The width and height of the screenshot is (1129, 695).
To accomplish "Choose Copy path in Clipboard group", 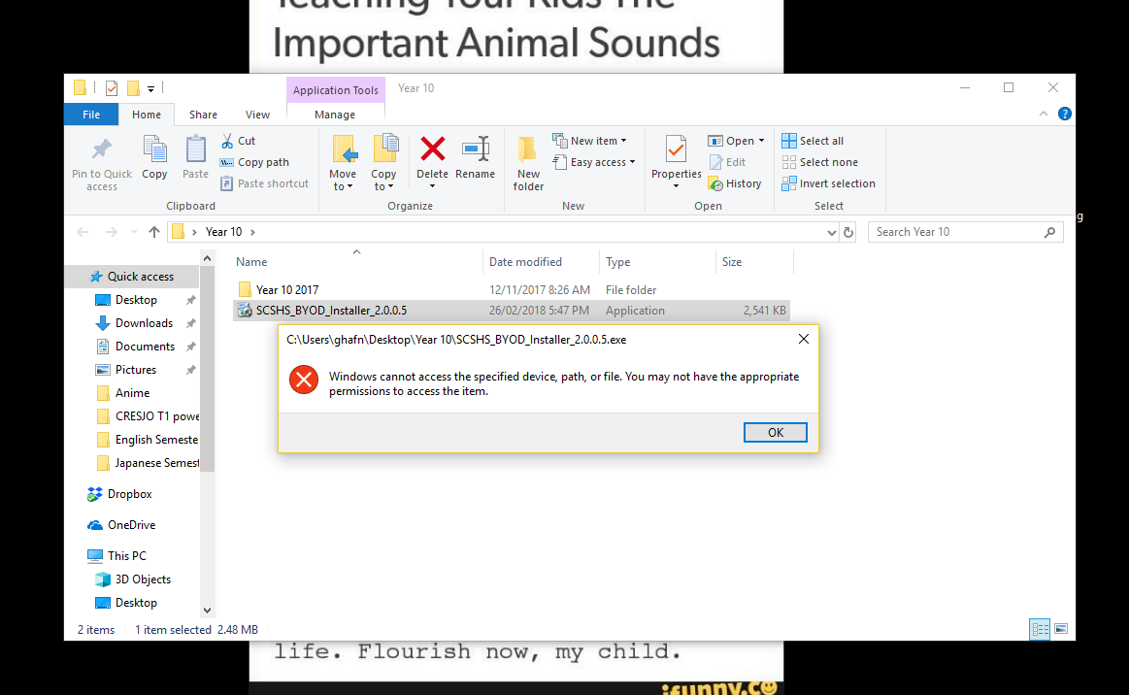I will click(x=255, y=162).
